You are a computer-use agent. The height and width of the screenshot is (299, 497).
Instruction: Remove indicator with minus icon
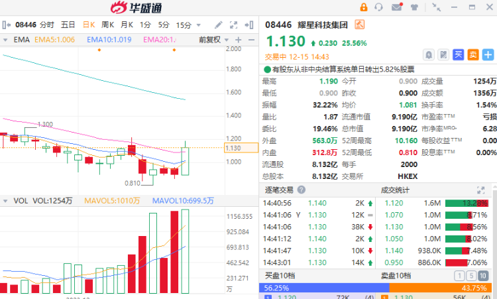251,40
